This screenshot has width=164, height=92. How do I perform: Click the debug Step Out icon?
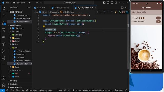click(112, 12)
